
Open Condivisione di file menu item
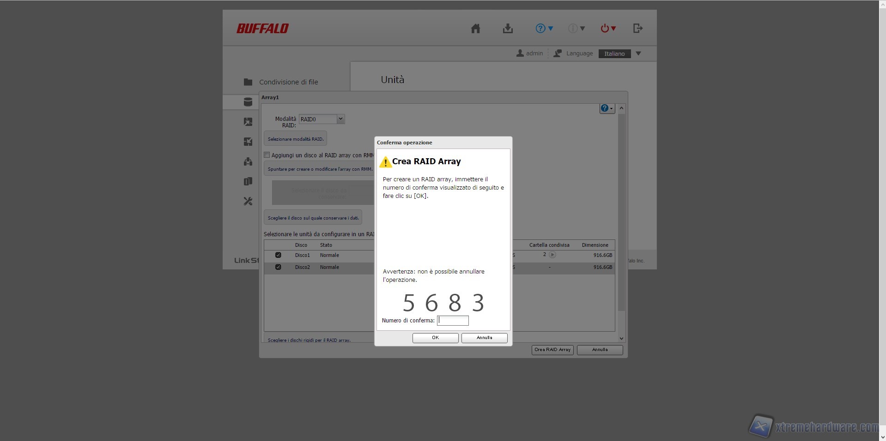point(288,82)
